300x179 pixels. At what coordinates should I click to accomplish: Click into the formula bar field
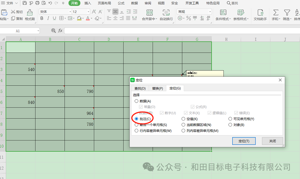[182, 31]
